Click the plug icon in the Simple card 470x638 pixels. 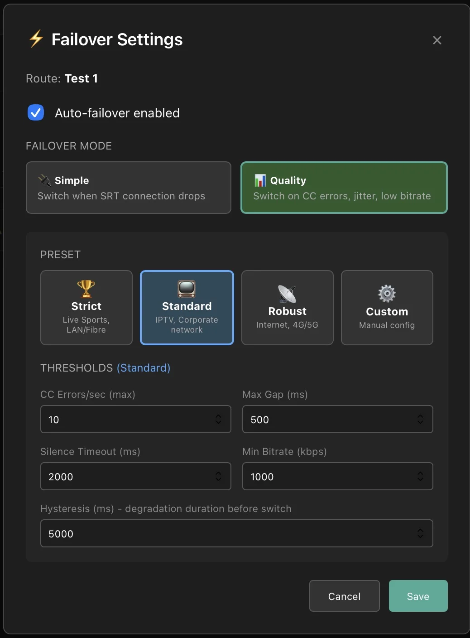[44, 180]
